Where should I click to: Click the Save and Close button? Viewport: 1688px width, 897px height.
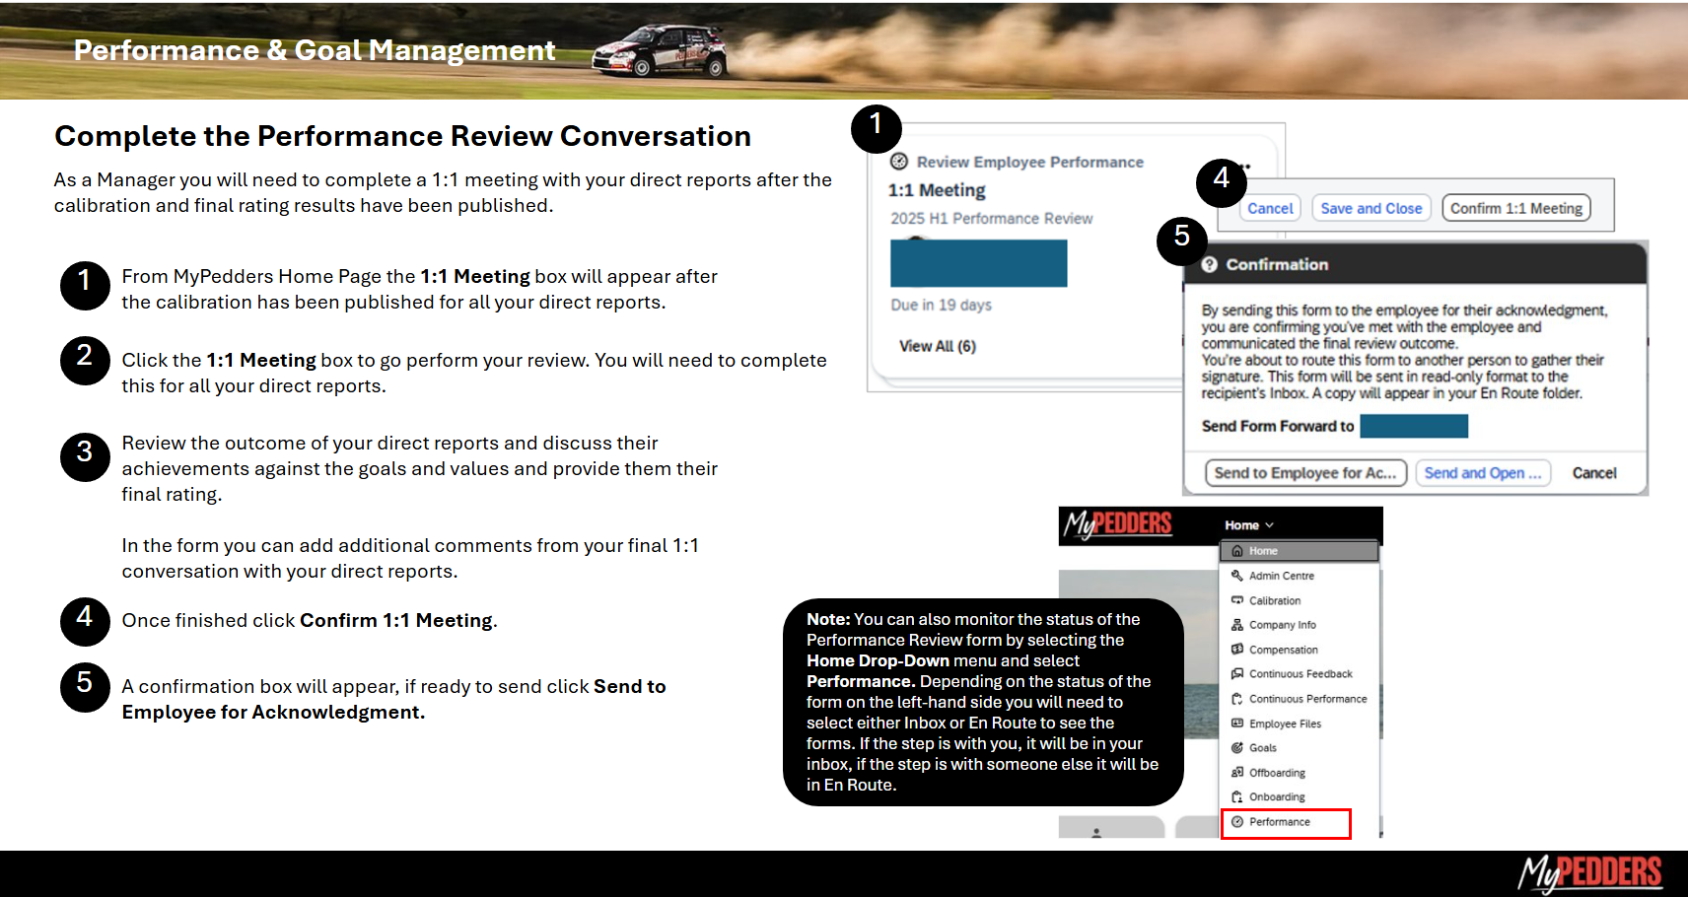pyautogui.click(x=1371, y=208)
